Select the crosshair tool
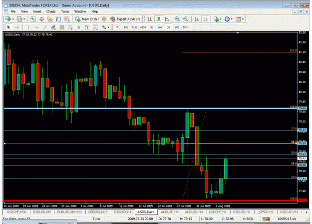Viewport: 312px width, 224px height. point(17,27)
